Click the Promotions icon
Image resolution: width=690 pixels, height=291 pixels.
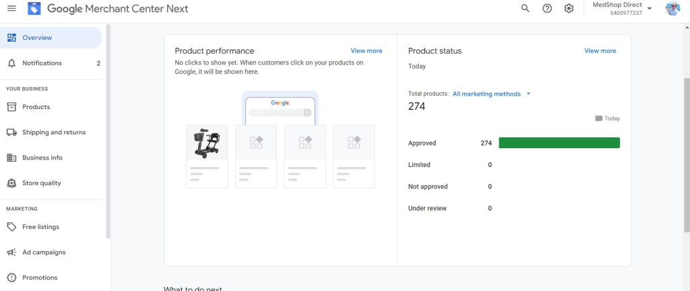click(12, 278)
